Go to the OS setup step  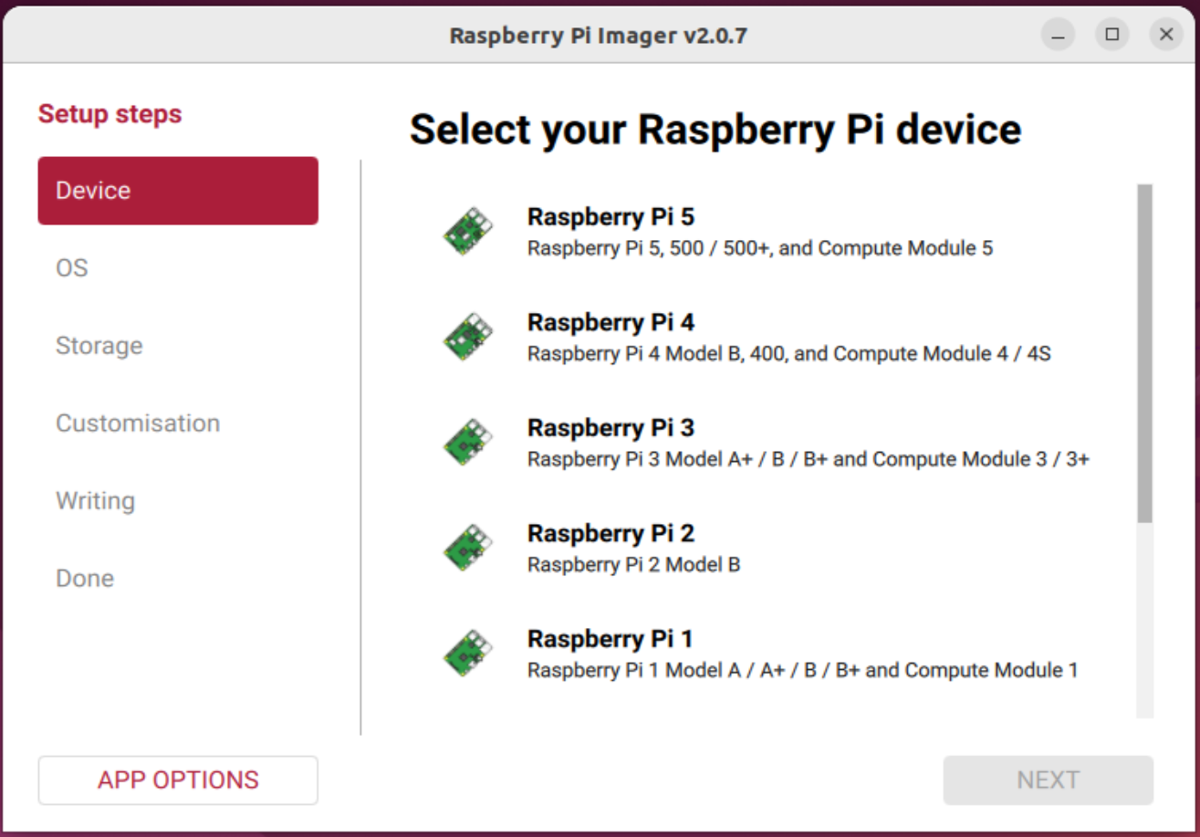pos(72,268)
